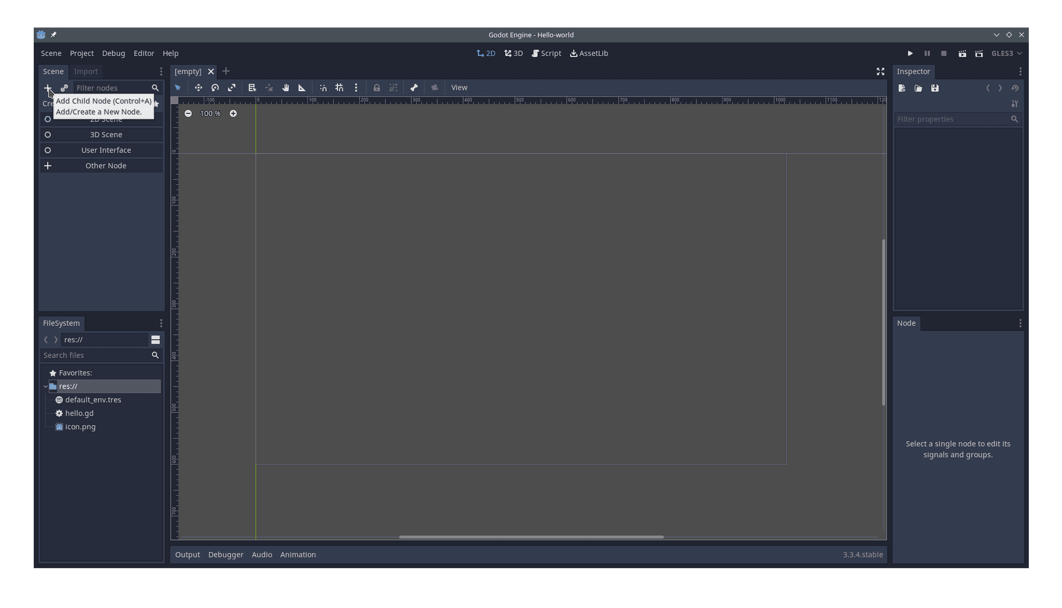Select the Rotate tool icon
The height and width of the screenshot is (608, 1062).
click(x=215, y=87)
